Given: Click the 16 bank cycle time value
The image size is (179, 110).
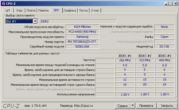Looking at the screenshot, I should pyautogui.click(x=125, y=84).
